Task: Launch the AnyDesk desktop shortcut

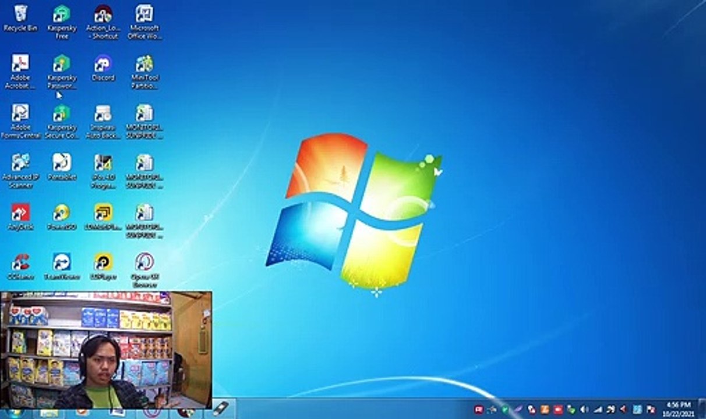Action: coord(20,217)
